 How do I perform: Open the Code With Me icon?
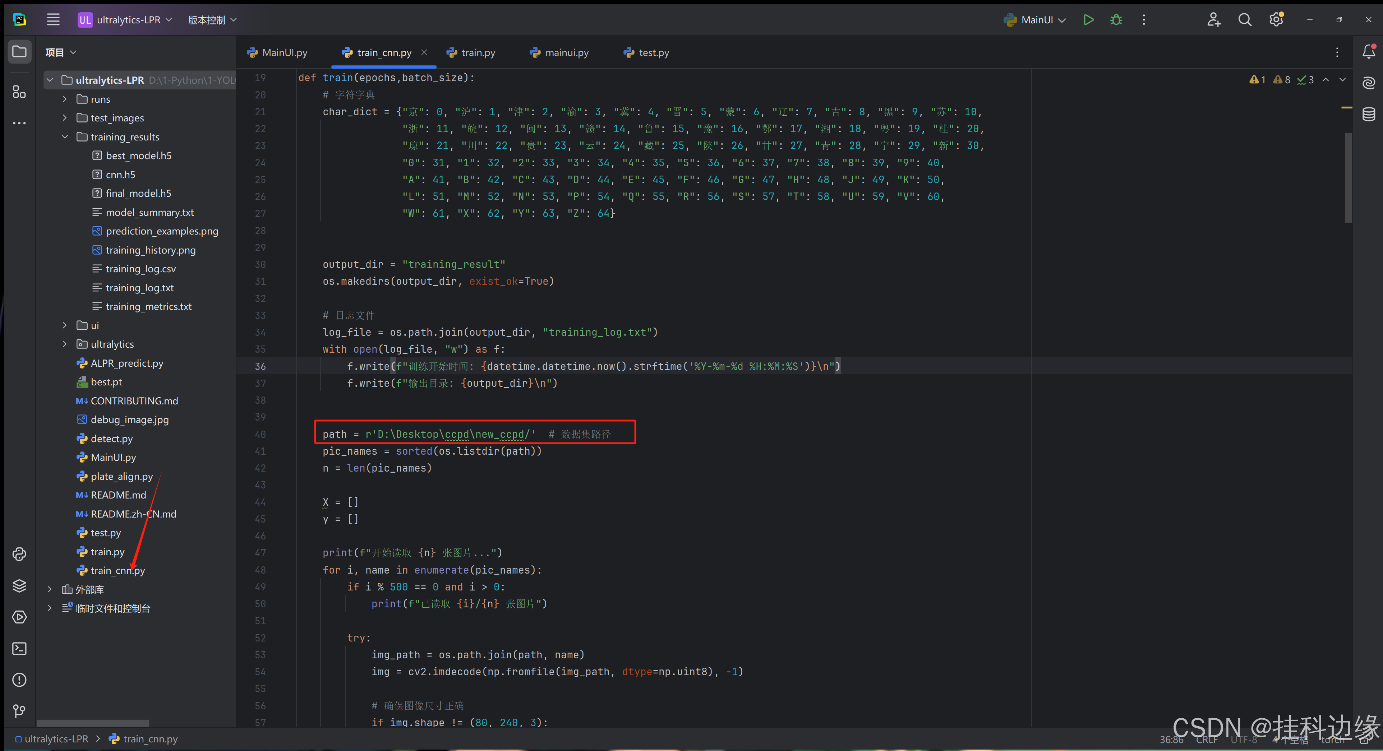(x=1214, y=20)
